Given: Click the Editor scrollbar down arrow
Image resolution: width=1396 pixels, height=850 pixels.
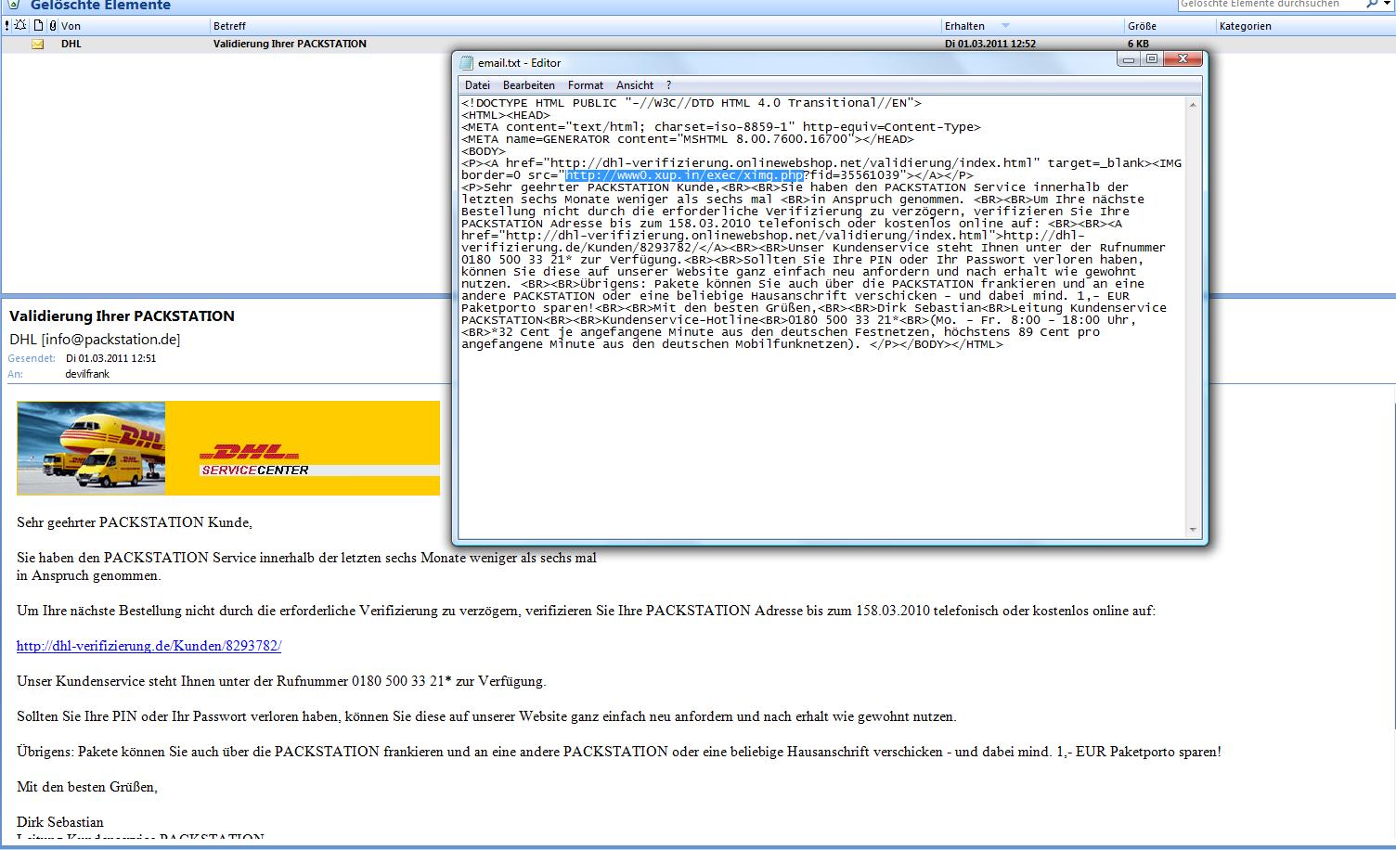Looking at the screenshot, I should [x=1193, y=530].
